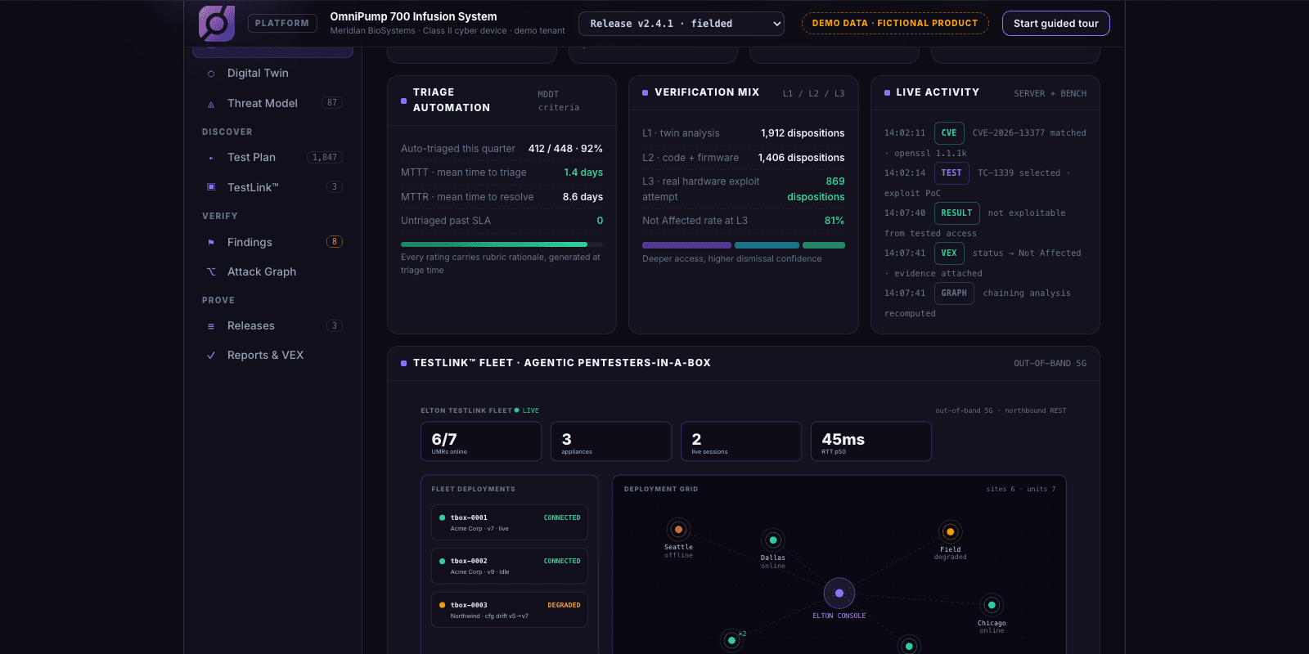This screenshot has width=1309, height=654.
Task: Click the Digital Twin hexagon icon
Action: (x=211, y=74)
